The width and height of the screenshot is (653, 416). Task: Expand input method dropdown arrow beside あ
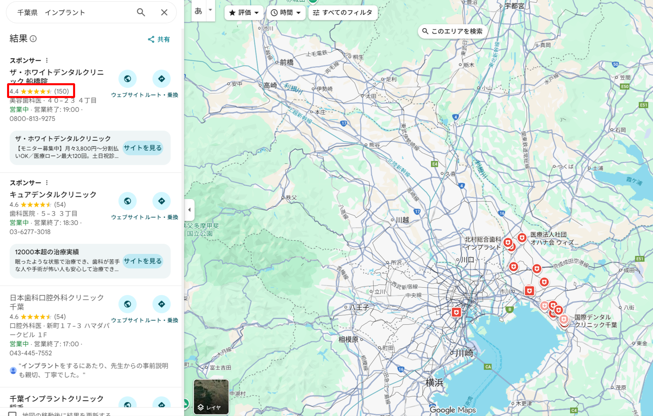coord(210,10)
